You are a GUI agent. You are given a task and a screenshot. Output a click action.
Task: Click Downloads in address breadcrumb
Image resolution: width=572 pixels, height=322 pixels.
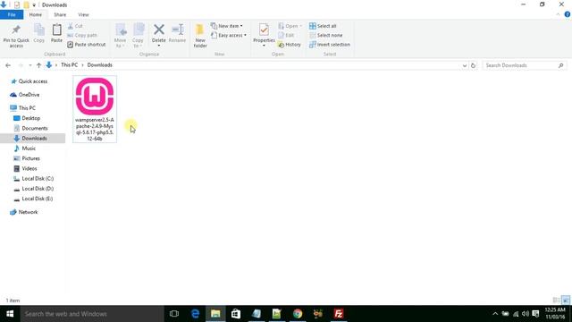point(99,65)
